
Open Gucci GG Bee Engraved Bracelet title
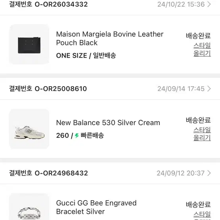point(96,207)
